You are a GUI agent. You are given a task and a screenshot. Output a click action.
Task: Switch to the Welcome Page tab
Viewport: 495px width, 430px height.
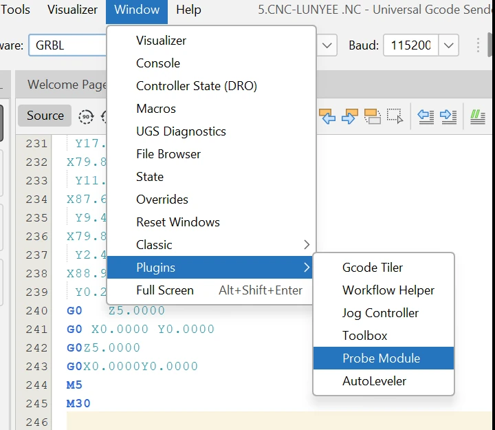[67, 85]
